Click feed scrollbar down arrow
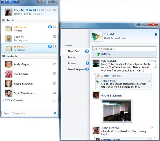 (x=155, y=137)
